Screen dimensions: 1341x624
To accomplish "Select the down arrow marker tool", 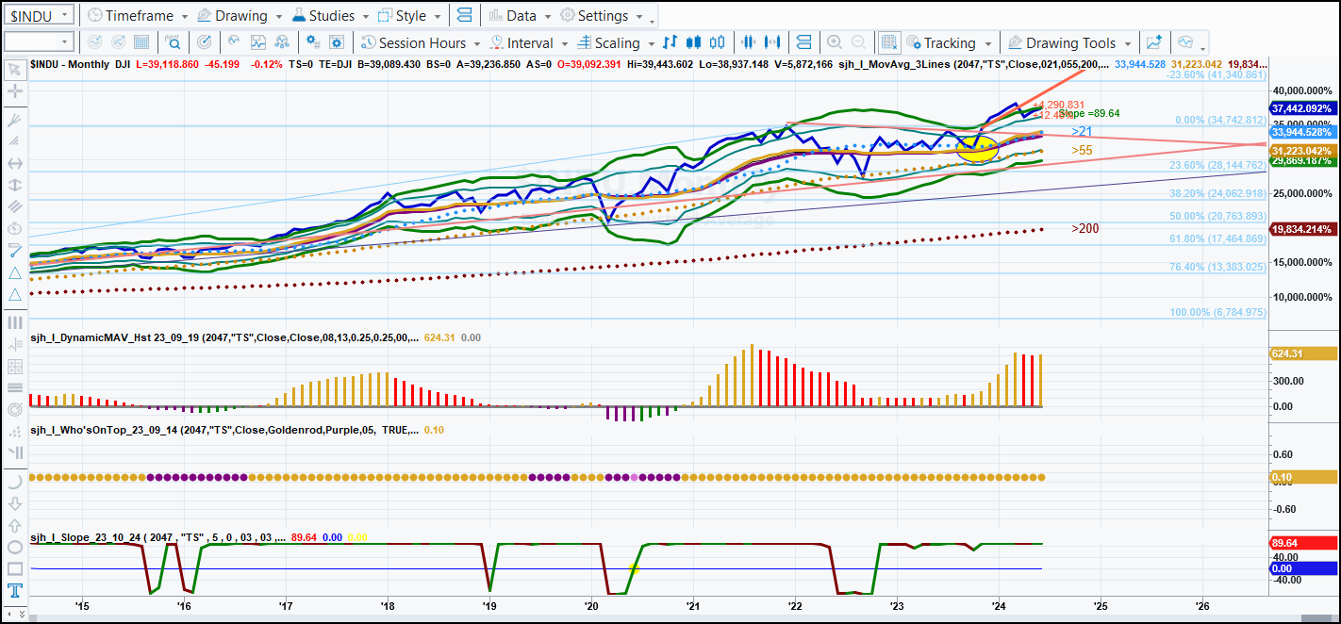I will pos(14,502).
